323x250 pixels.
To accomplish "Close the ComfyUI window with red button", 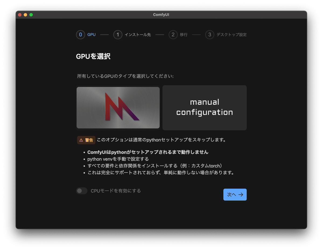I will click(x=20, y=15).
